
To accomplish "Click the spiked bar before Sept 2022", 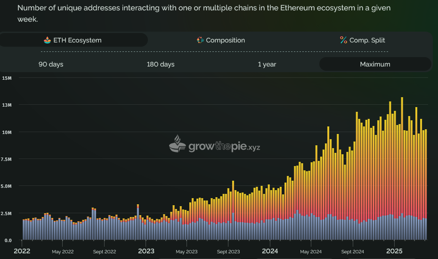I will (x=93, y=224).
